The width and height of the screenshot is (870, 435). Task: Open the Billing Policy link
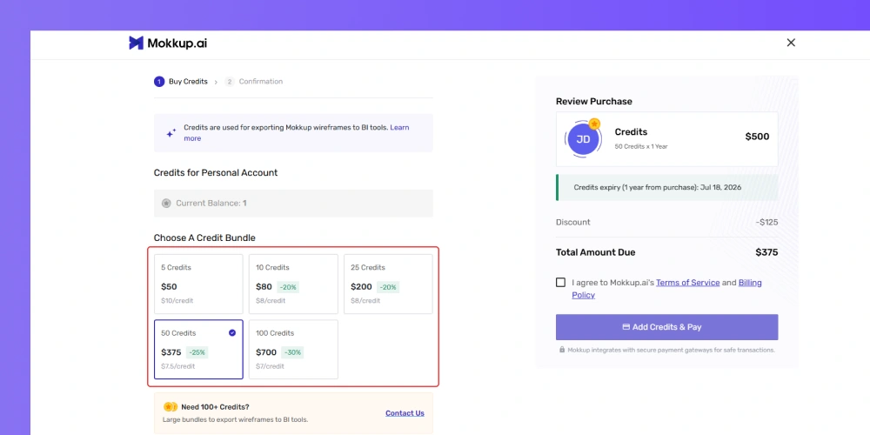(667, 289)
